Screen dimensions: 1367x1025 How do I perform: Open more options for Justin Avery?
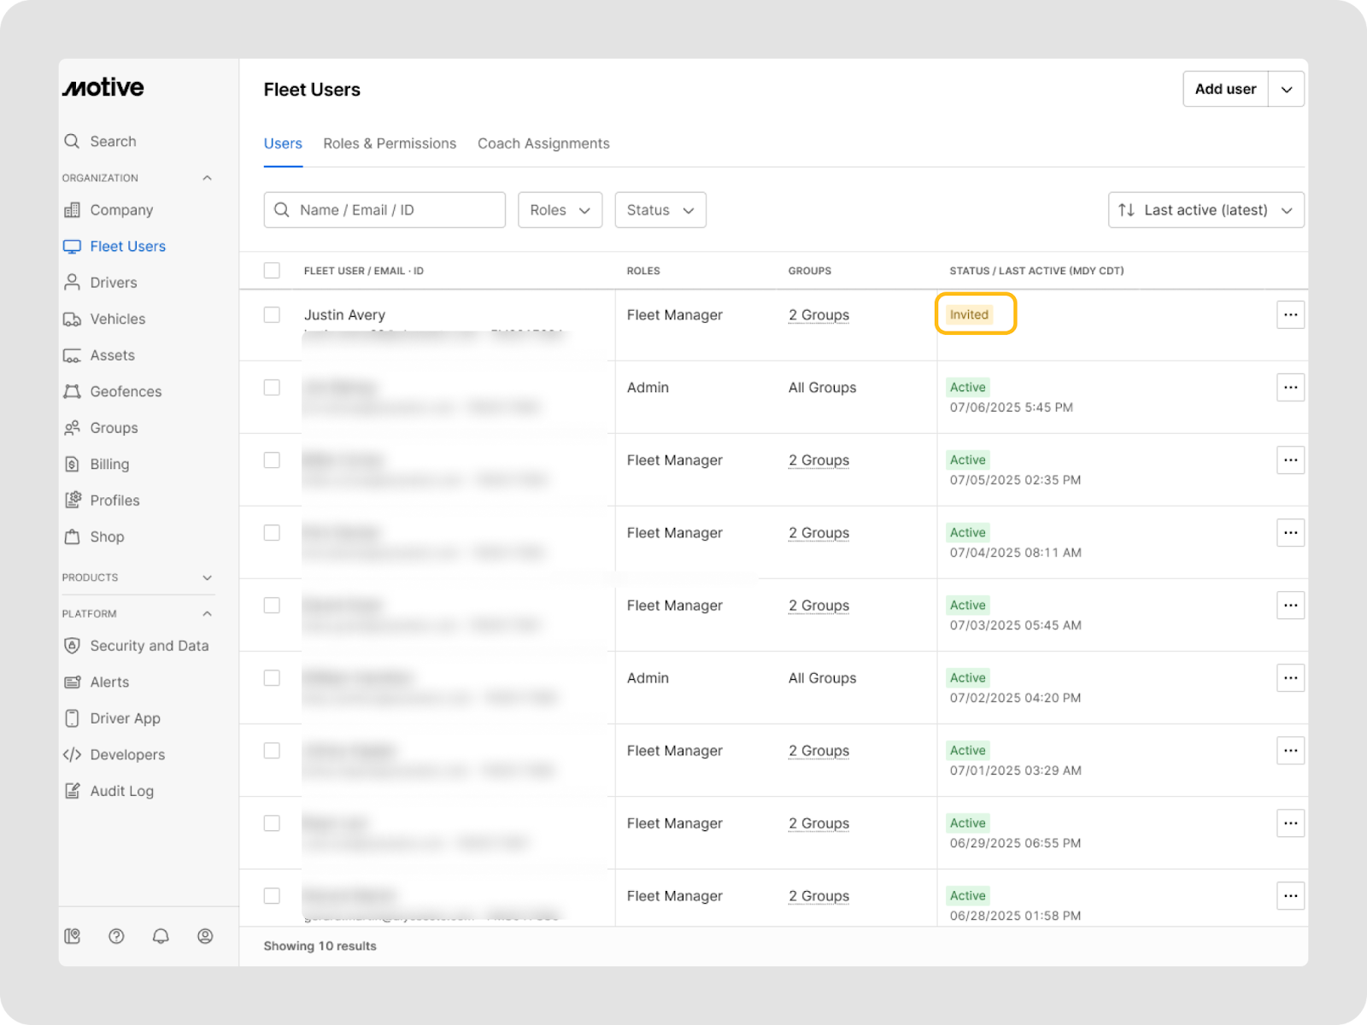coord(1290,315)
